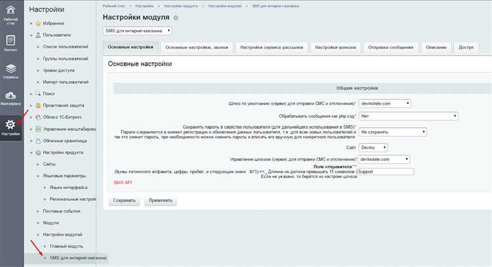Expand the Избранное tree arrow

[31, 24]
